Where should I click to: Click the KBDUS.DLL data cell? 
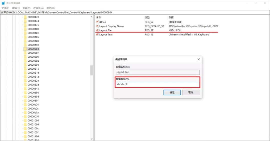point(175,30)
